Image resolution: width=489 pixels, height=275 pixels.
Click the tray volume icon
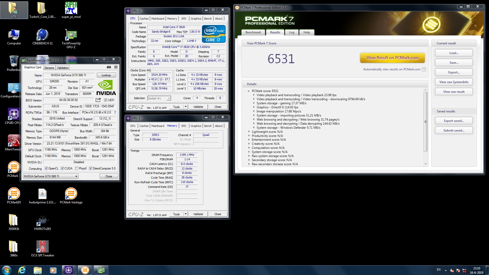(x=452, y=270)
